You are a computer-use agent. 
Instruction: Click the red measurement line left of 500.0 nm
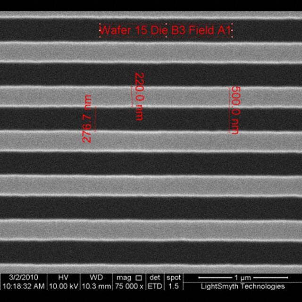(x=229, y=110)
